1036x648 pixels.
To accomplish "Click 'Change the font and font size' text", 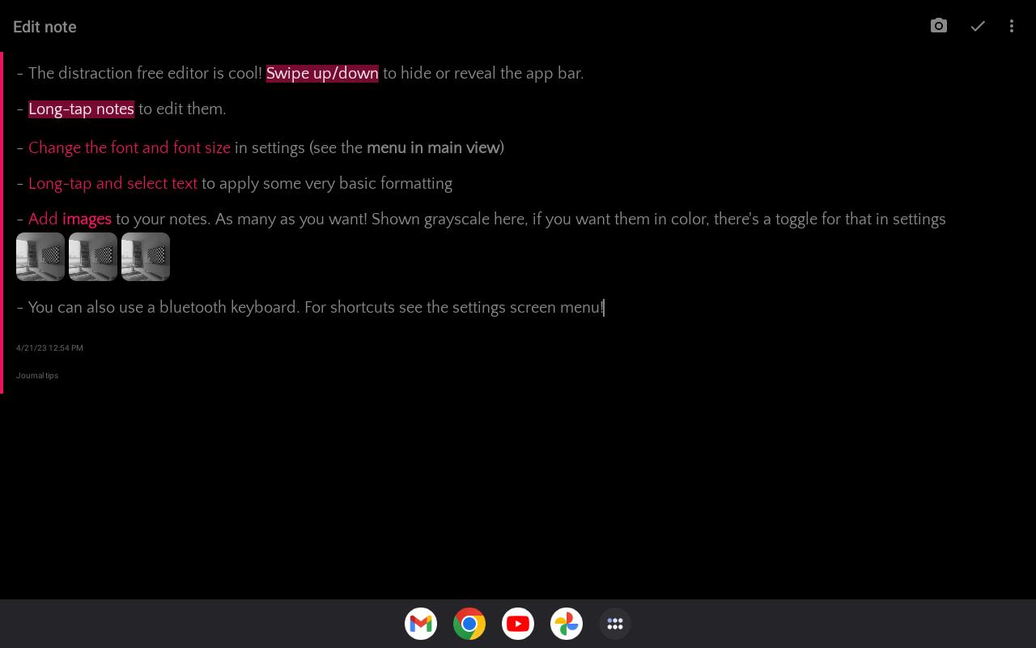I will coord(129,147).
